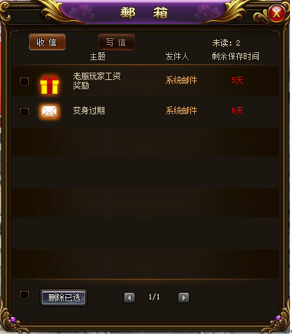Click the 删除已选 delete button
292x335 pixels.
pyautogui.click(x=63, y=298)
